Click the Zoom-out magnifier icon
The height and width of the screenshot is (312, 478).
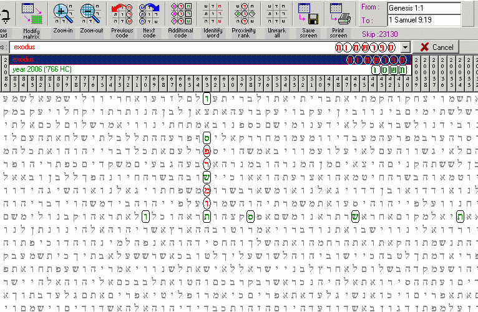pos(91,14)
